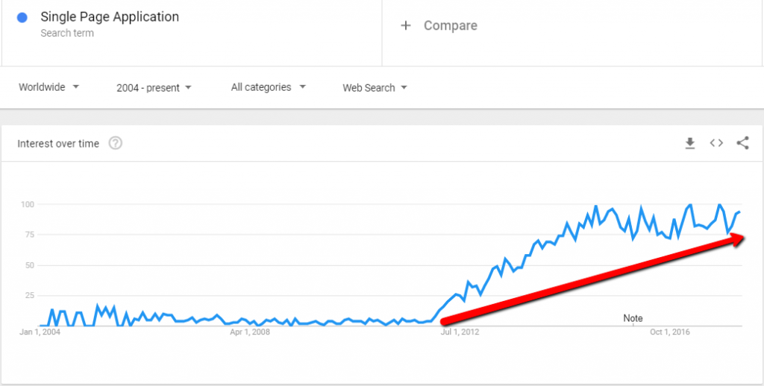Open the All categories dropdown
The image size is (764, 386).
coord(269,87)
